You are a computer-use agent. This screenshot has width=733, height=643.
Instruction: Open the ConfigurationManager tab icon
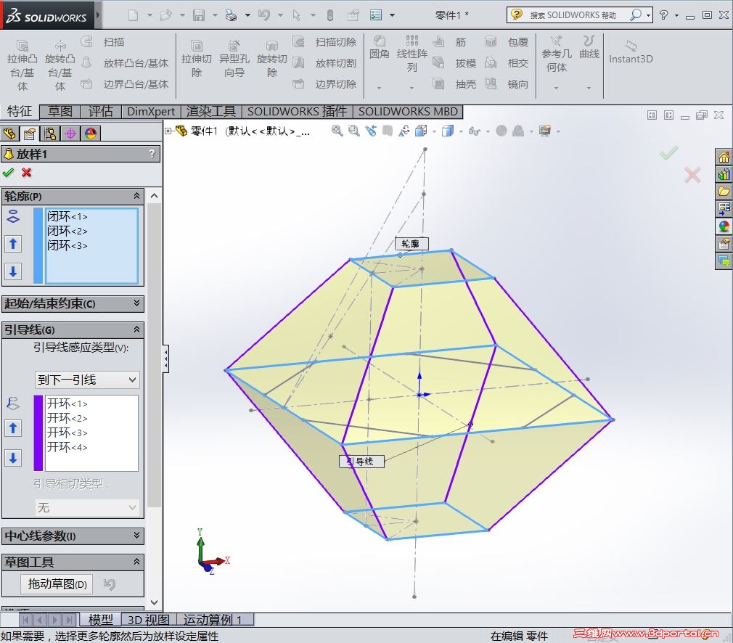[x=49, y=134]
